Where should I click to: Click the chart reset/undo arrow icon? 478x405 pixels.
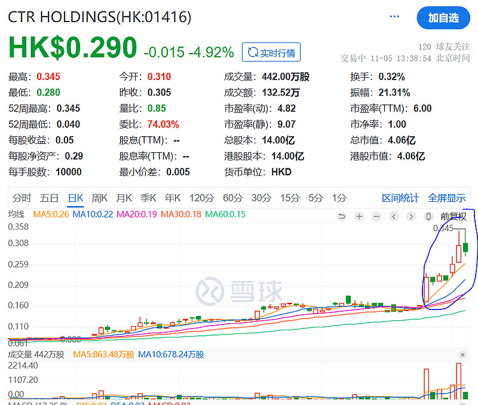pyautogui.click(x=342, y=217)
